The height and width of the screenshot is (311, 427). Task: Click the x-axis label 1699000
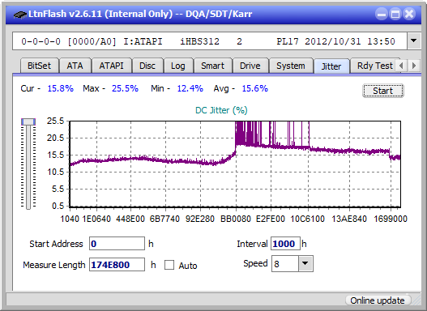click(x=391, y=219)
